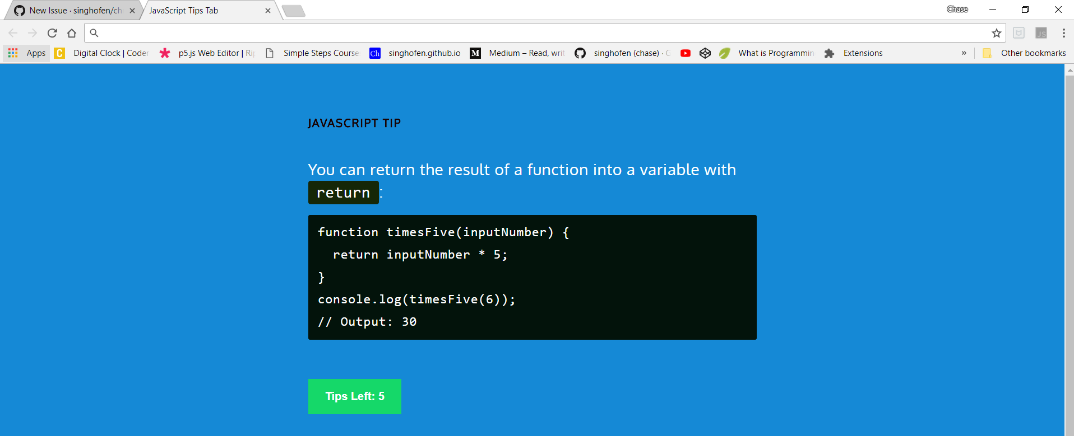Click the function timesFive(inputNumber) line
This screenshot has height=436, width=1074.
pyautogui.click(x=443, y=232)
